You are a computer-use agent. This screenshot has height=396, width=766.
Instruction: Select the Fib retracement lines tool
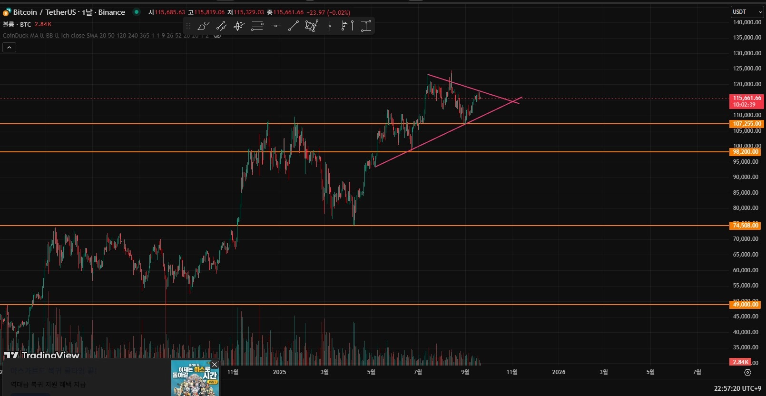coord(257,26)
